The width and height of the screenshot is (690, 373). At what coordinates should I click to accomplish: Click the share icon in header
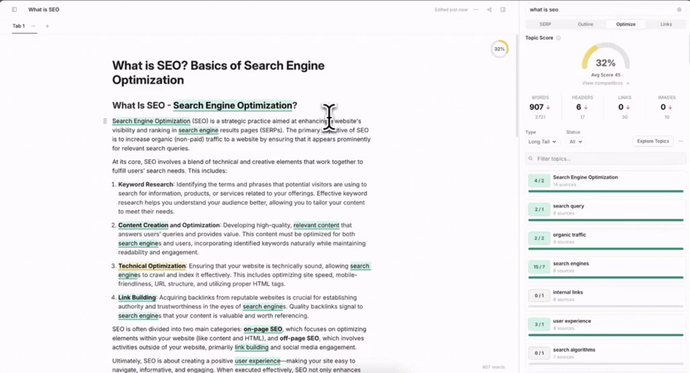point(489,10)
